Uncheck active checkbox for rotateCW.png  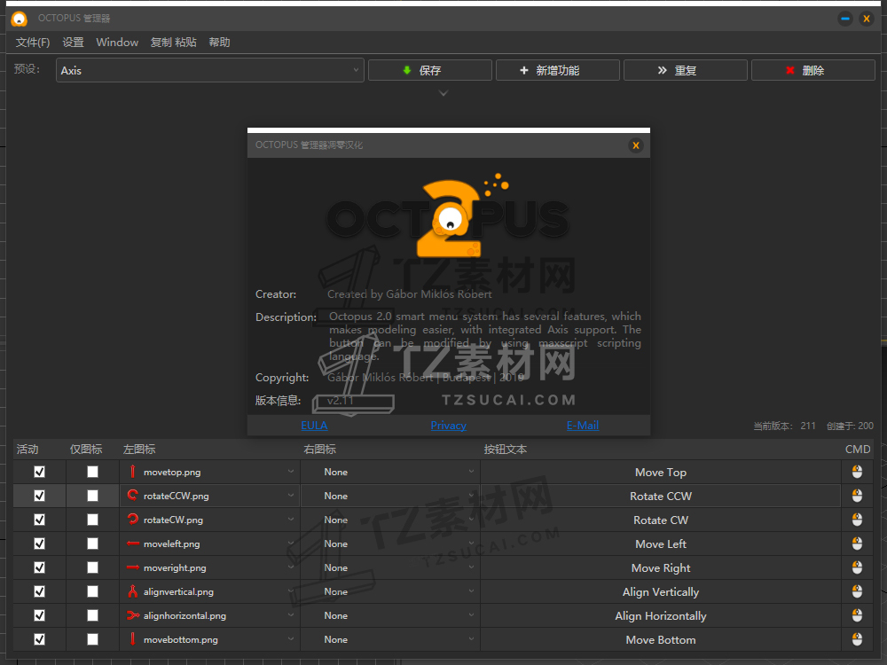coord(40,520)
